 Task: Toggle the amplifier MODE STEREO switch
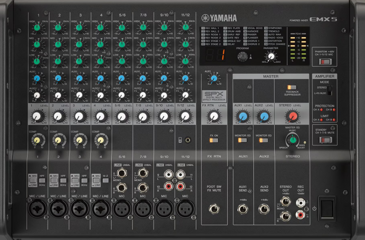coord(329,90)
